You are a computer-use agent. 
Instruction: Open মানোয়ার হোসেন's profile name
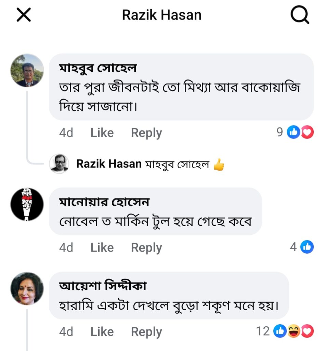point(104,202)
